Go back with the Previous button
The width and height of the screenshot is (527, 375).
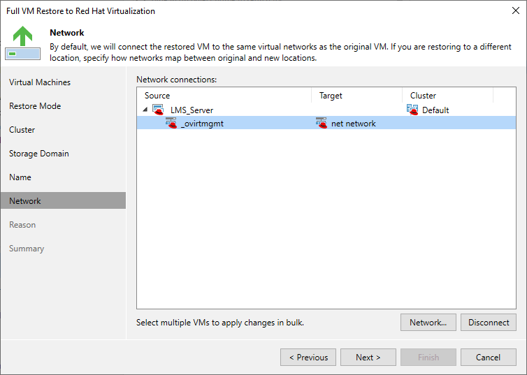(x=308, y=358)
